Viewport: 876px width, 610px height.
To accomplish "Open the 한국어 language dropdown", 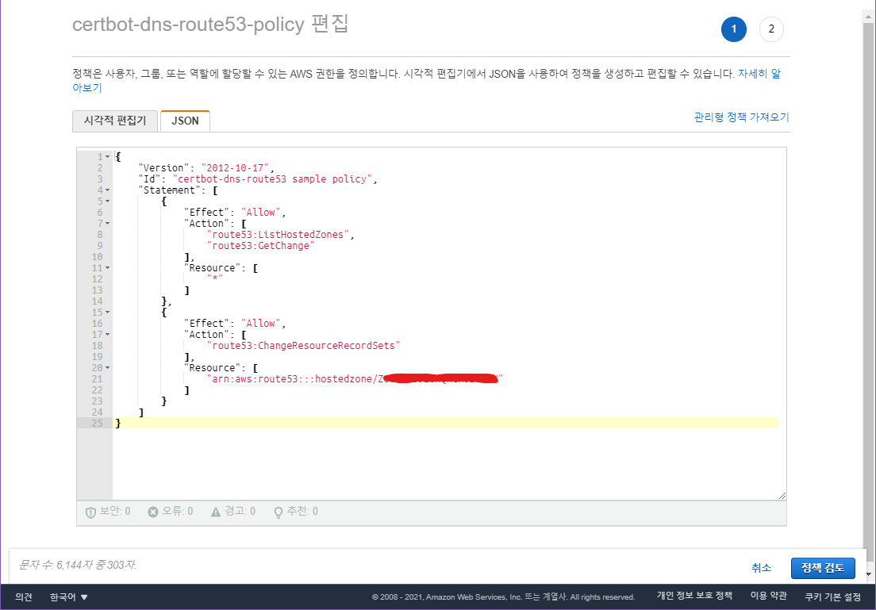I will click(69, 597).
